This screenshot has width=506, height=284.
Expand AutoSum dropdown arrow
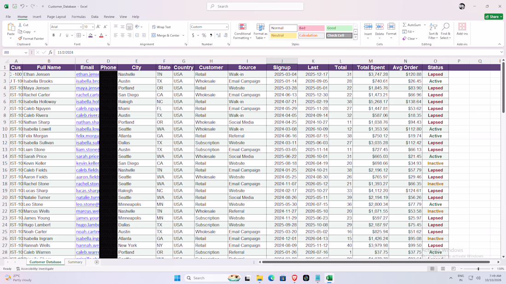pos(425,25)
